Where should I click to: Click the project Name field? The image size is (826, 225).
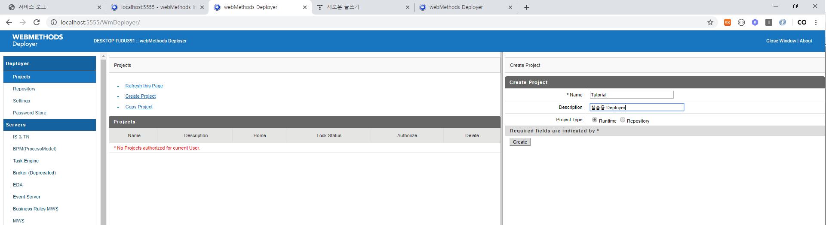tap(632, 95)
